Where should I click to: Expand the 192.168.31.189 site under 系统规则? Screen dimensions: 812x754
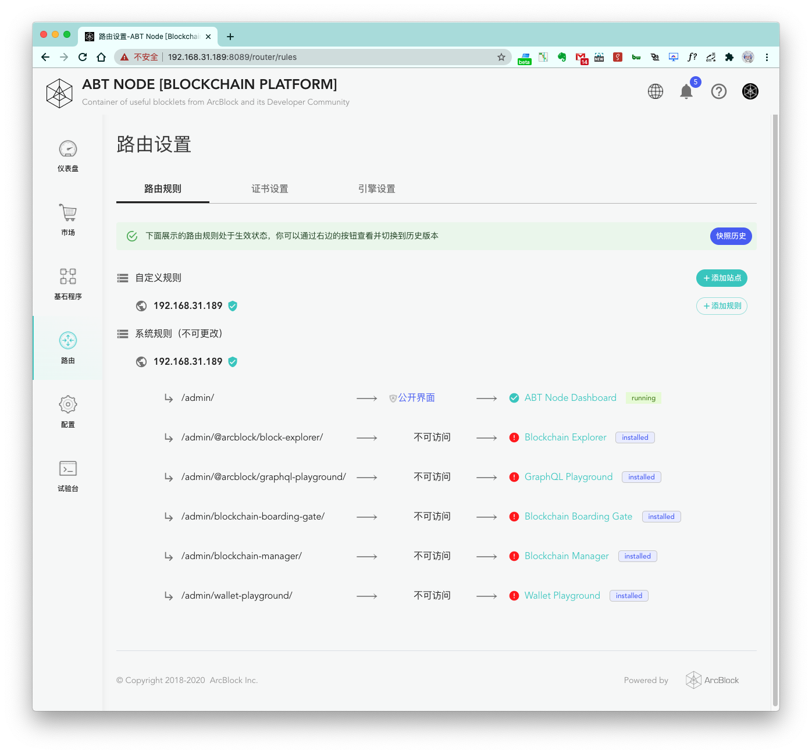(187, 362)
